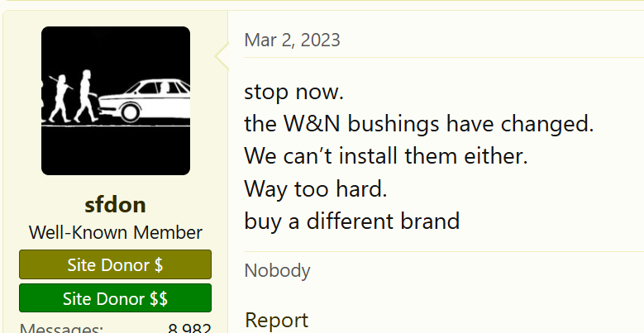The image size is (644, 333).
Task: Click the upright walking human figure in avatar
Action: tap(86, 96)
